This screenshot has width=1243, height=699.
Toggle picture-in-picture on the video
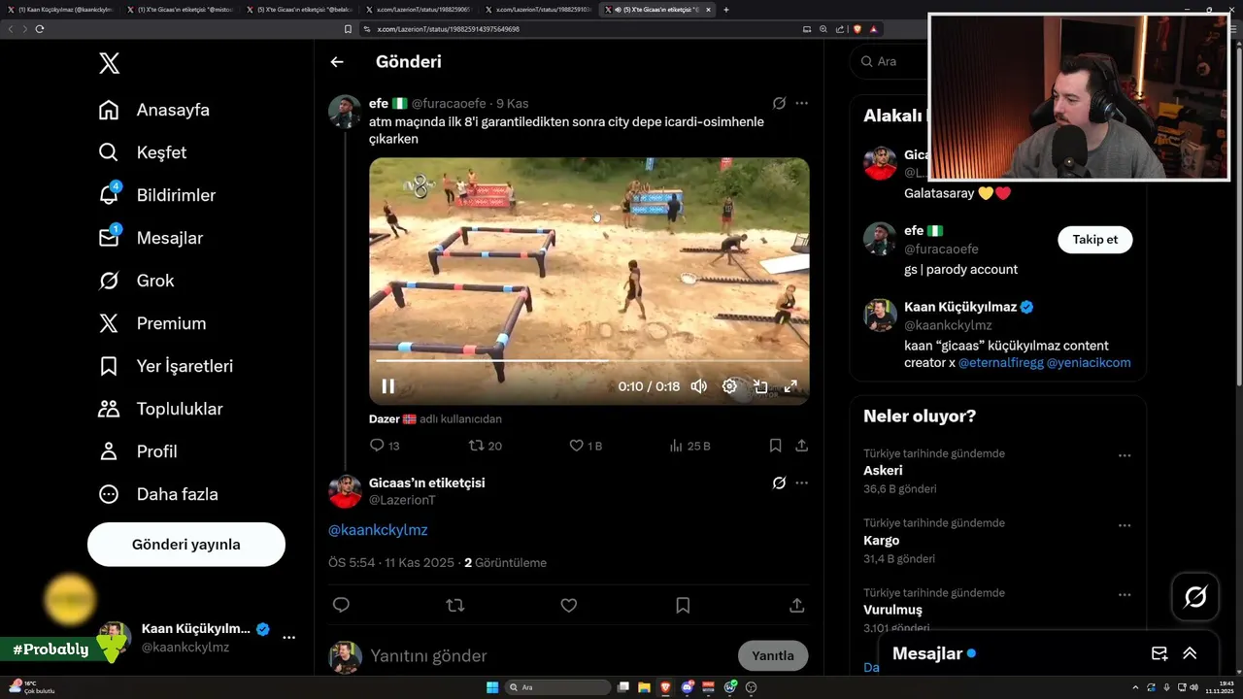coord(760,386)
